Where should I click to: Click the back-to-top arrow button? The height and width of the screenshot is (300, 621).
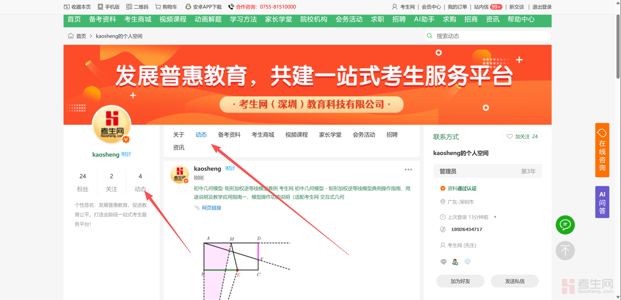click(565, 250)
